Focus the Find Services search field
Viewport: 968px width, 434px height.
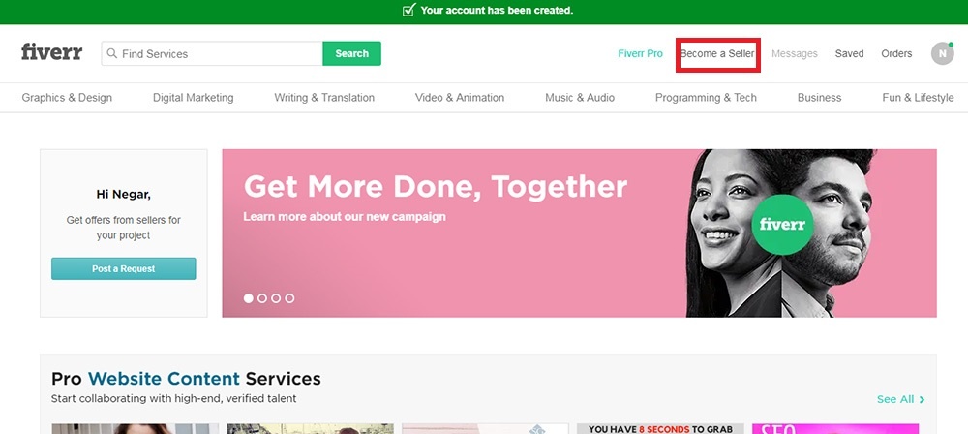click(212, 54)
